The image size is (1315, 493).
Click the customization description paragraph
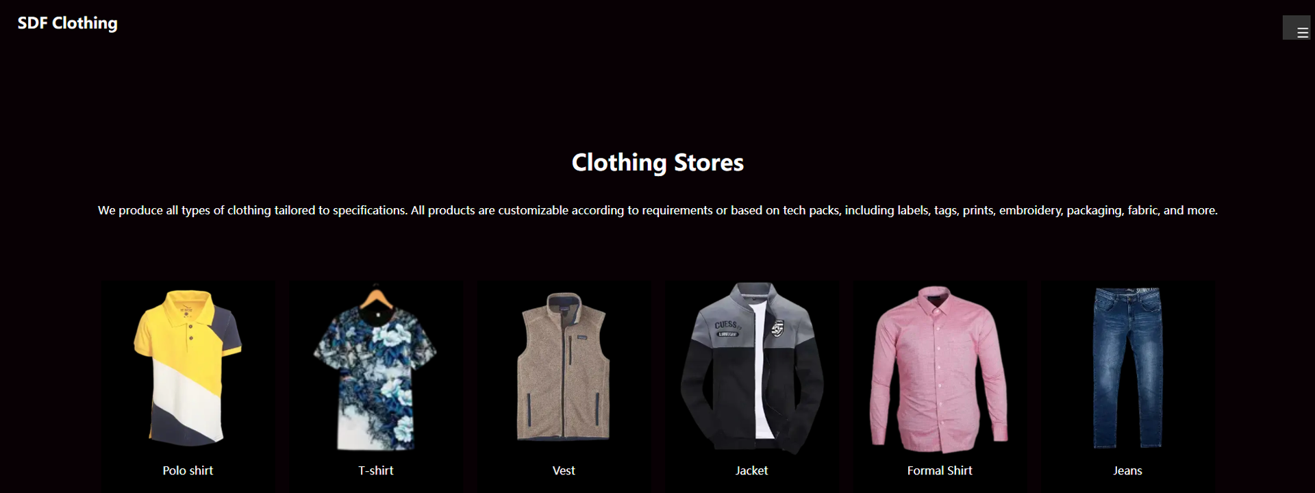657,210
